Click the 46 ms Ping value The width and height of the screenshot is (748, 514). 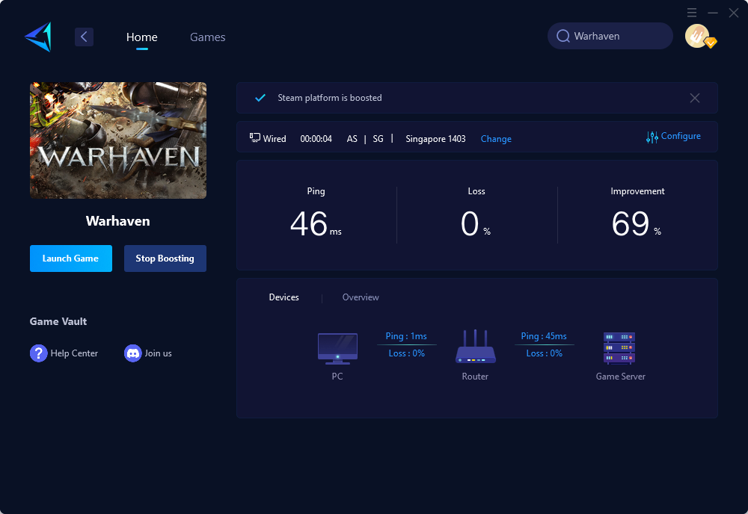pyautogui.click(x=316, y=224)
